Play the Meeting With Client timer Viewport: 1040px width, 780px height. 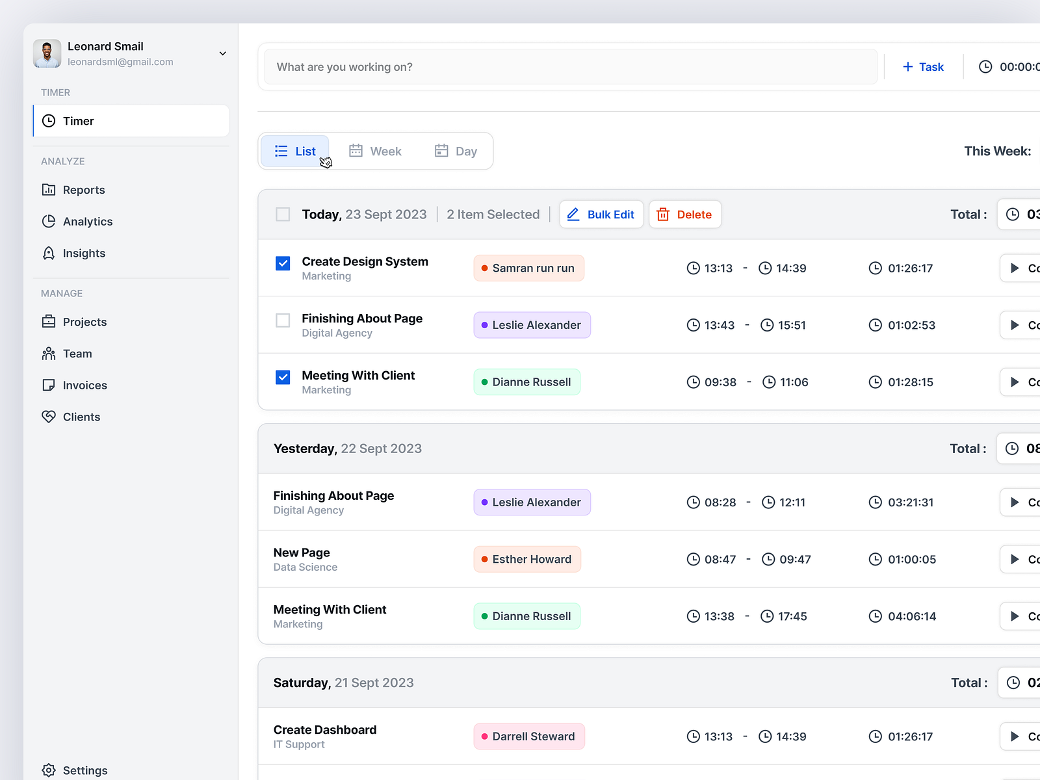(x=1016, y=382)
